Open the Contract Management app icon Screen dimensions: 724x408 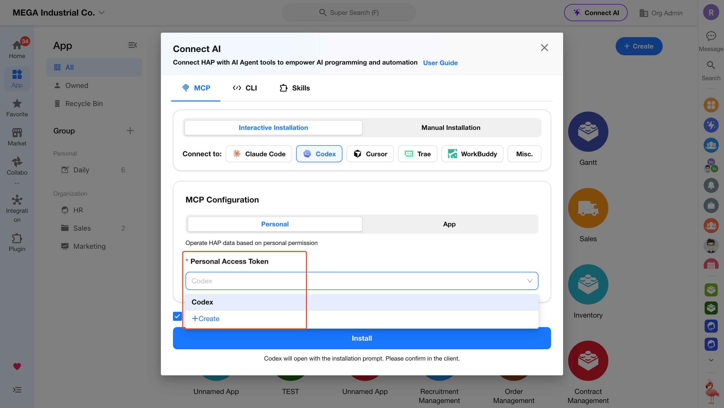point(588,361)
